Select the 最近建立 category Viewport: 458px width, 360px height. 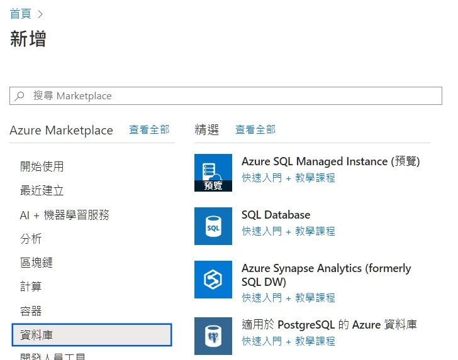[42, 190]
